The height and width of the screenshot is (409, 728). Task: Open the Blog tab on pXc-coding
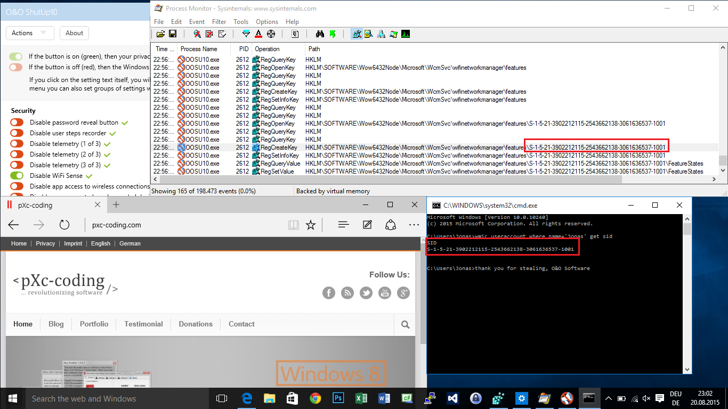(56, 324)
